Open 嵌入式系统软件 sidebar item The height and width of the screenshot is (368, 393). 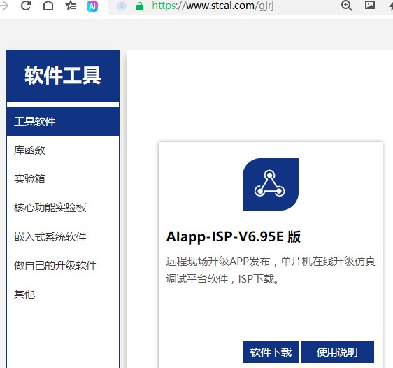pyautogui.click(x=63, y=236)
